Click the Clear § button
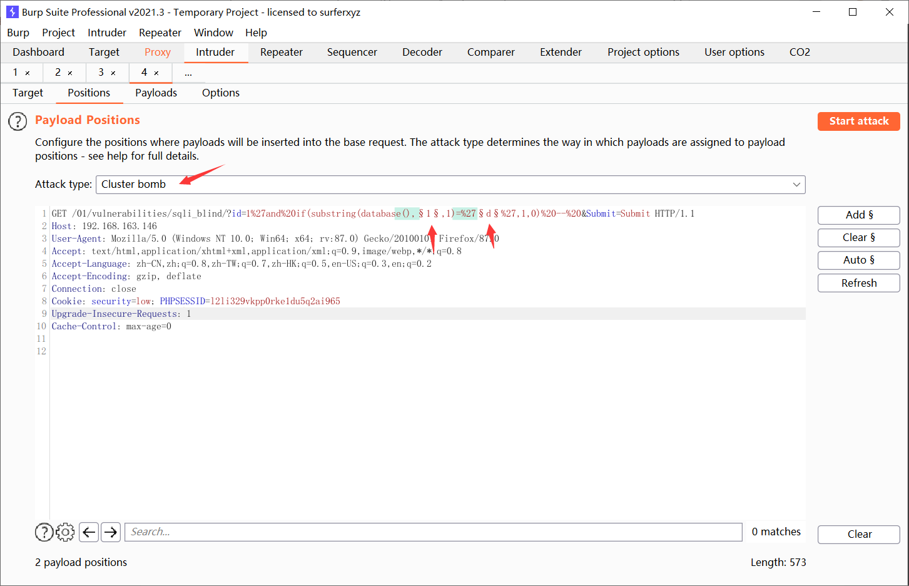 click(x=859, y=237)
